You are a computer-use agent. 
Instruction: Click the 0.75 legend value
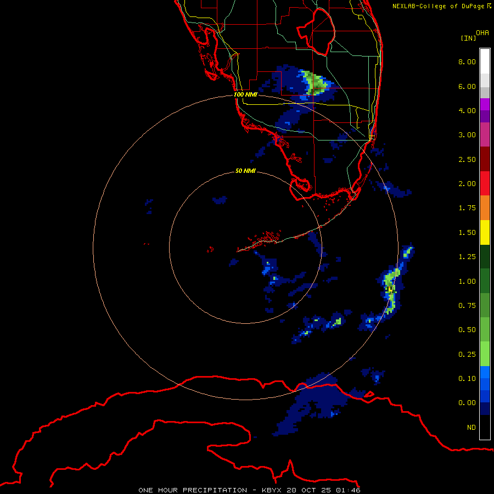point(467,306)
